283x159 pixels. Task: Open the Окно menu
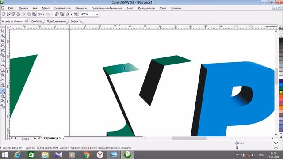163,8
